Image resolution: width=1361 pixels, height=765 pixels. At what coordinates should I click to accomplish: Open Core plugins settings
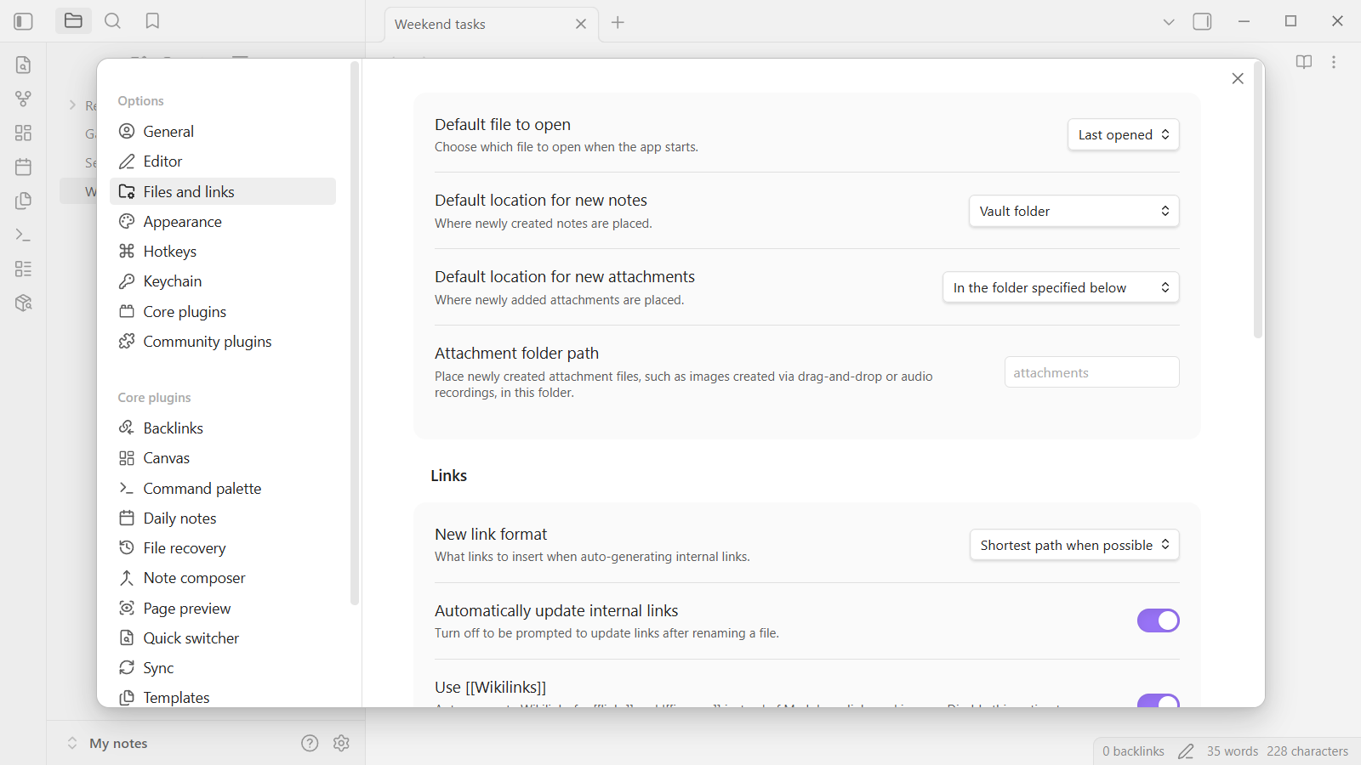tap(223, 312)
